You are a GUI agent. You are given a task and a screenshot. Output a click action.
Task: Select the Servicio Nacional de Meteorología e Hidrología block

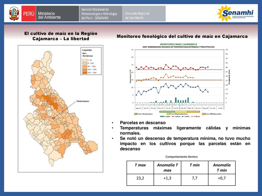pos(101,14)
